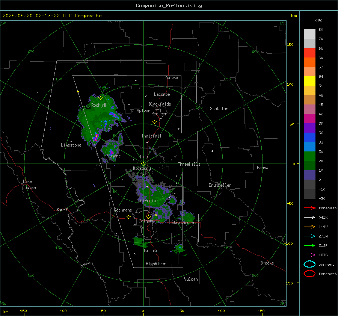The width and height of the screenshot is (338, 316).
Task: Click the asterisk marker east of Innisfail
Action: 178,129
